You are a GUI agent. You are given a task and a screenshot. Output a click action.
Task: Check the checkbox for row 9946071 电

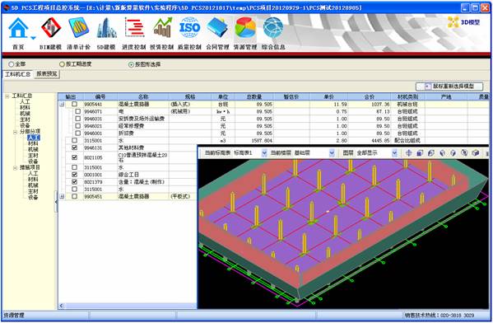tap(77, 111)
